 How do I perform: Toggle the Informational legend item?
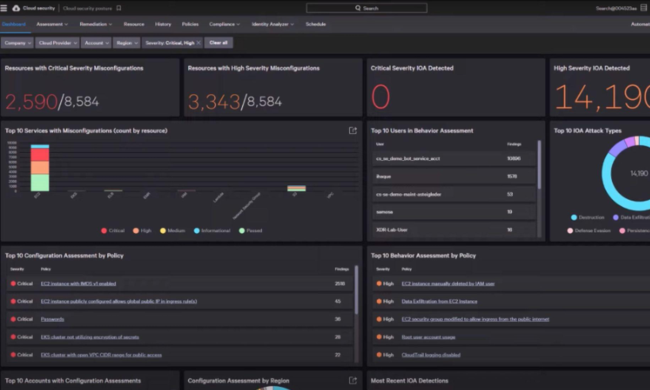pyautogui.click(x=212, y=231)
